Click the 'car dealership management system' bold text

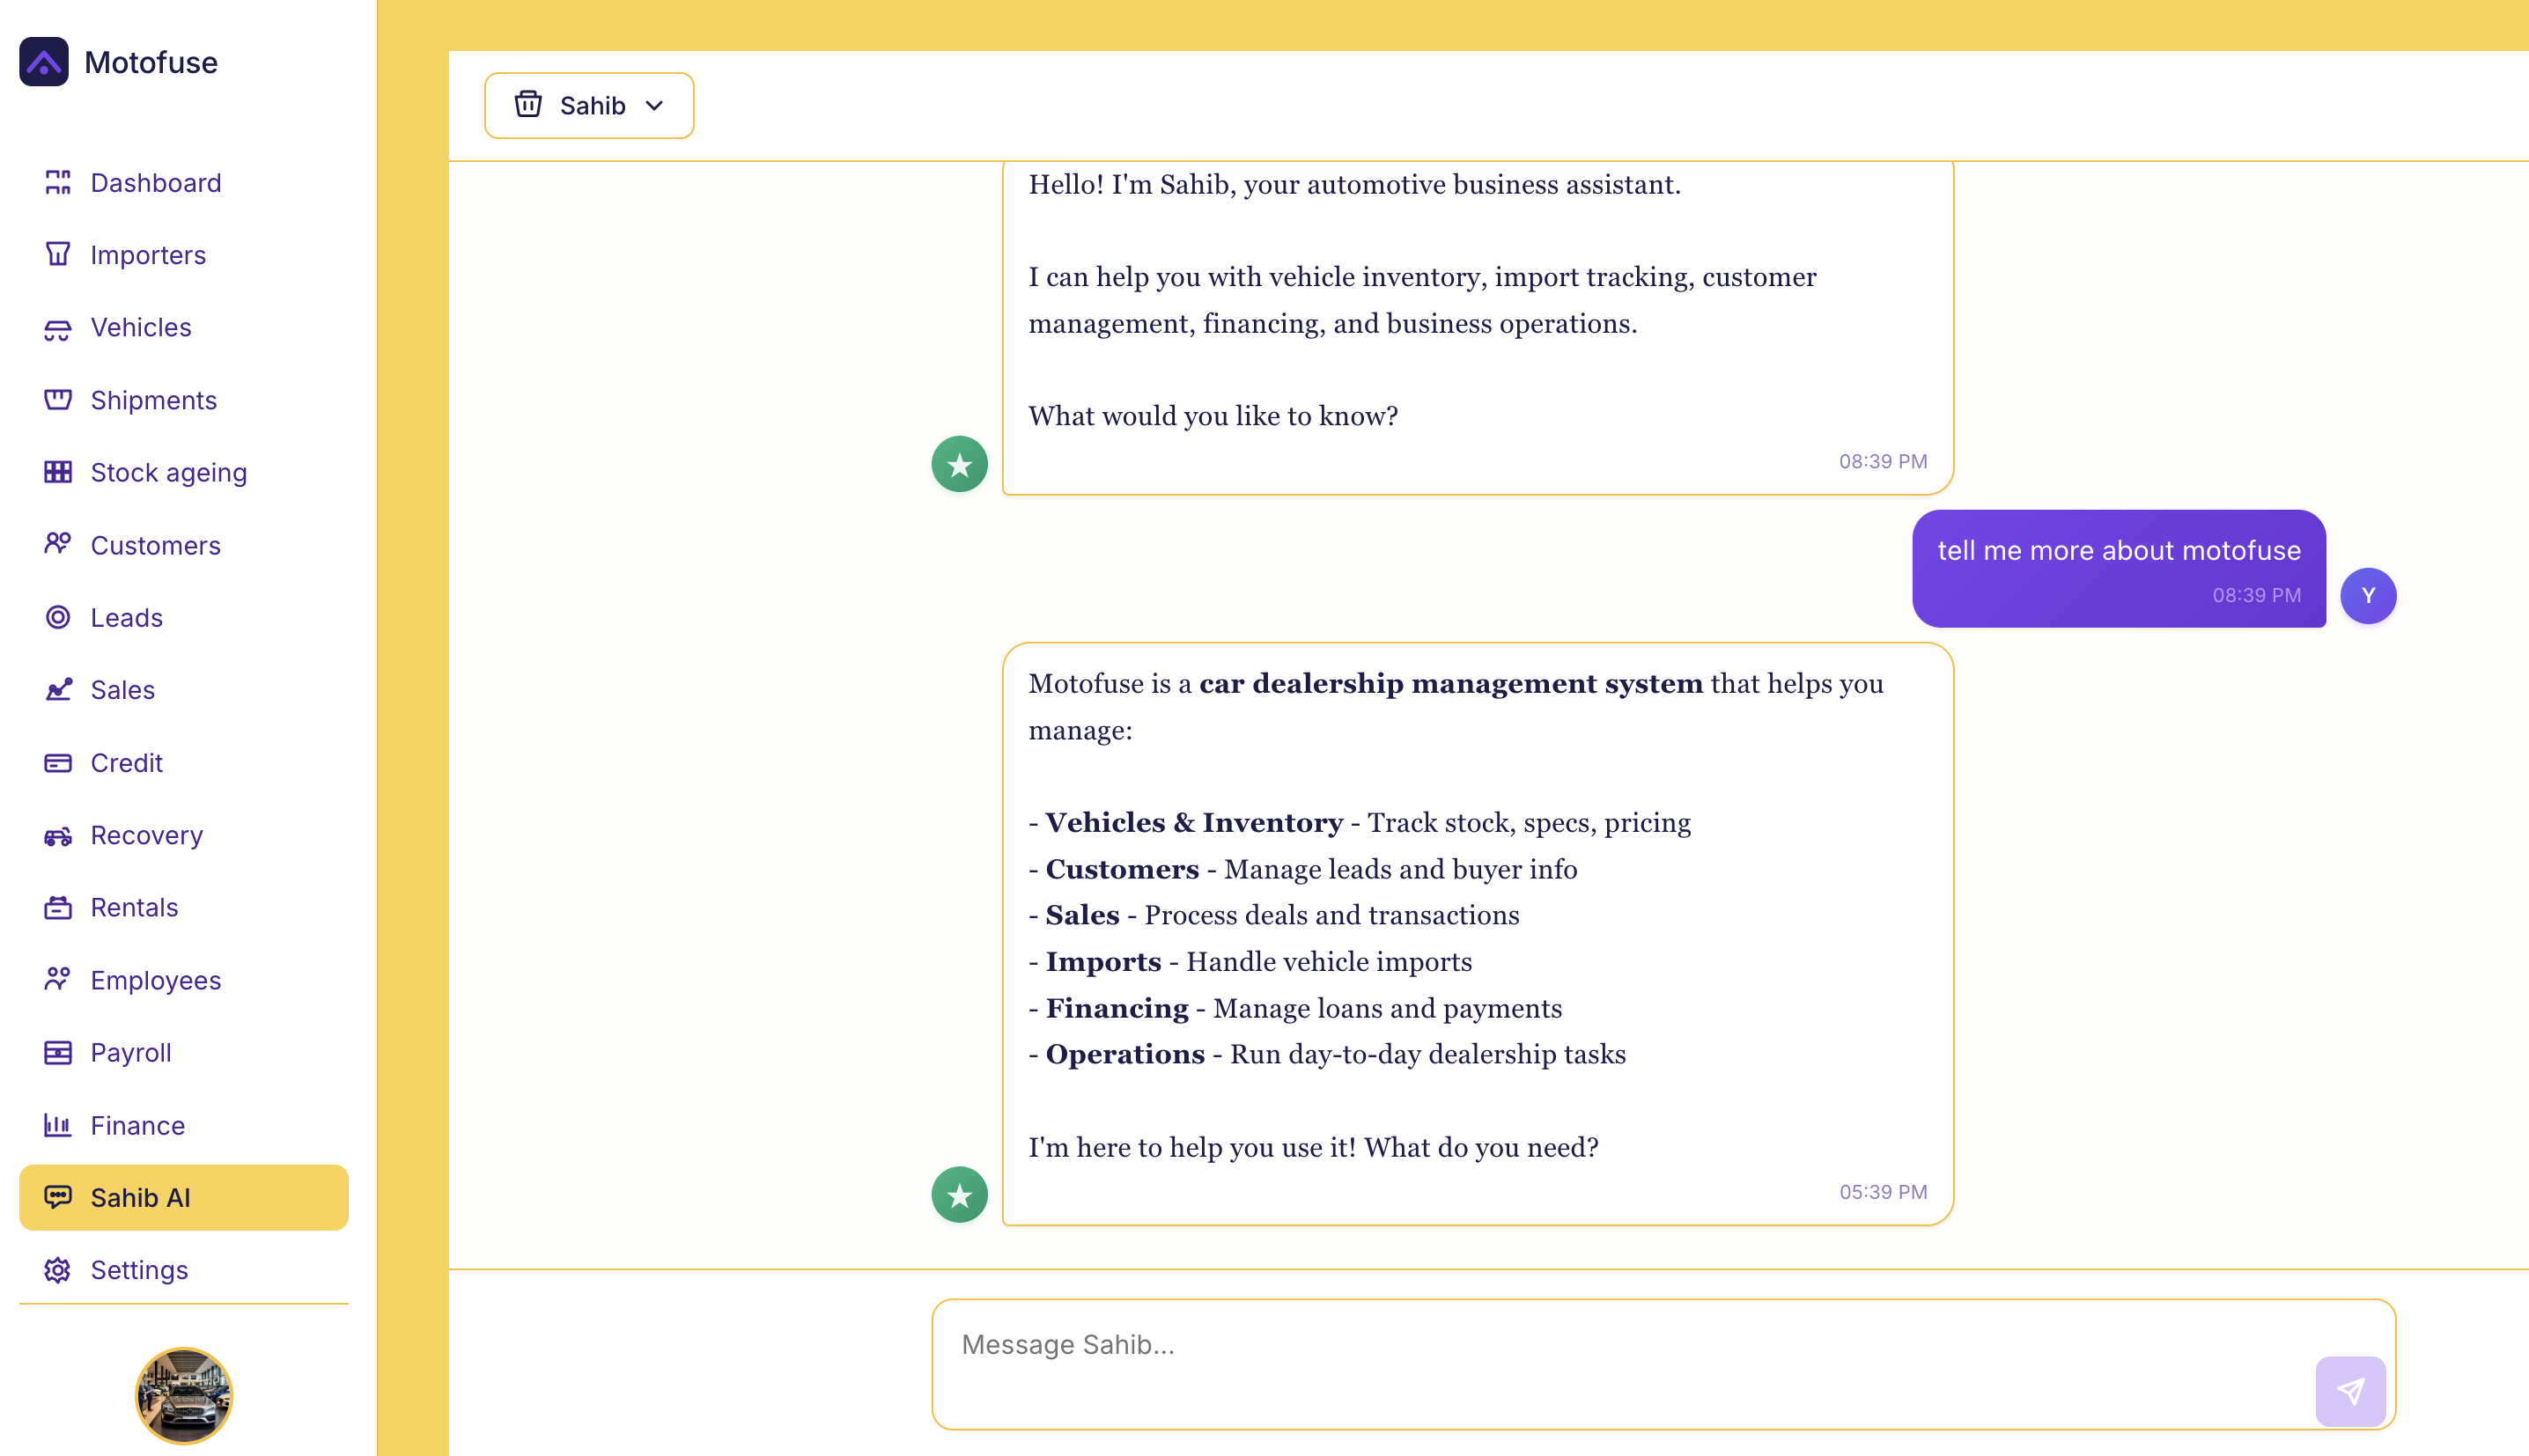(1450, 683)
